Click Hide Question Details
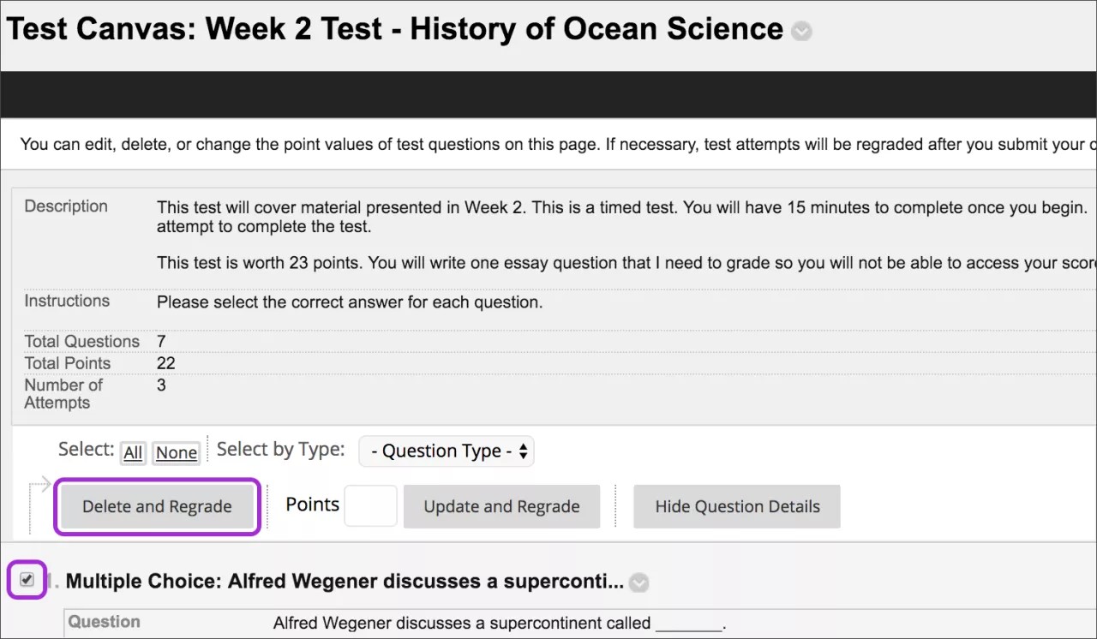 pos(736,506)
